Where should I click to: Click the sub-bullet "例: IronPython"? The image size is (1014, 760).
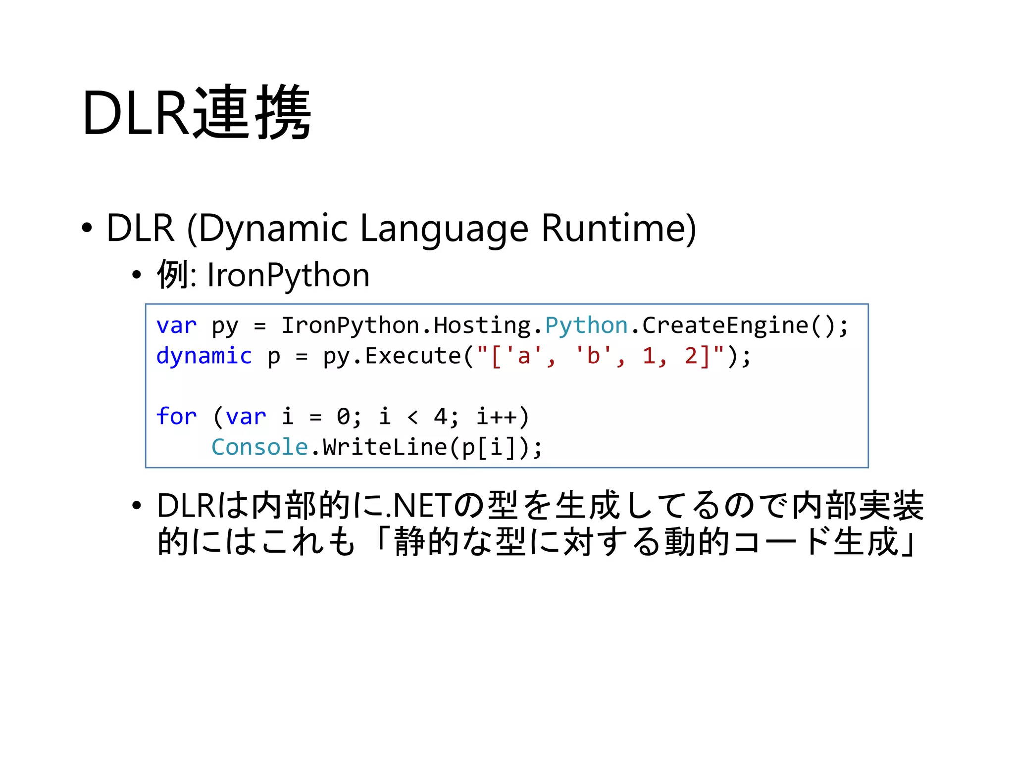(263, 275)
